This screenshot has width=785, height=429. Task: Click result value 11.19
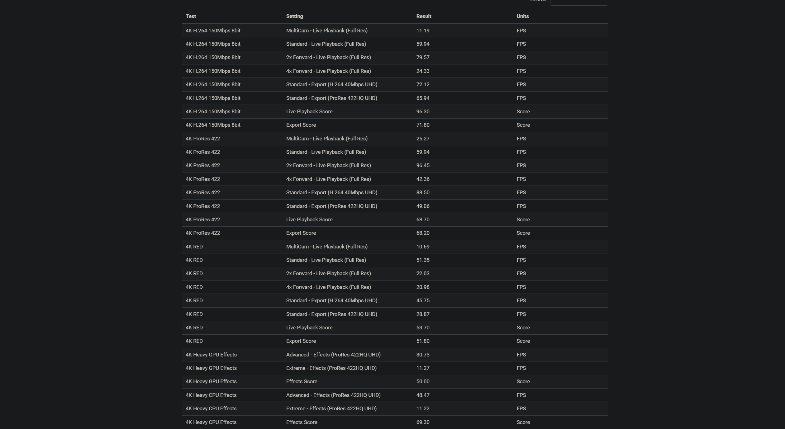tap(423, 31)
